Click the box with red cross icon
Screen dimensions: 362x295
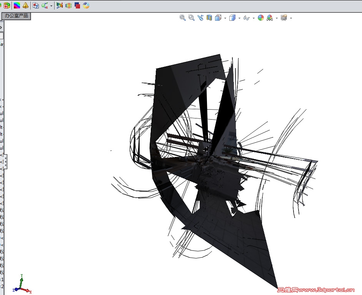(x=7, y=5)
